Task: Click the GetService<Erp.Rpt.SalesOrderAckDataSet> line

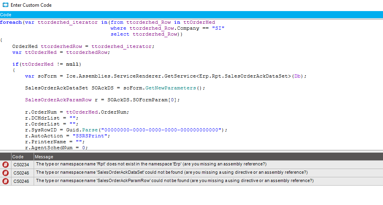Action: pos(166,76)
